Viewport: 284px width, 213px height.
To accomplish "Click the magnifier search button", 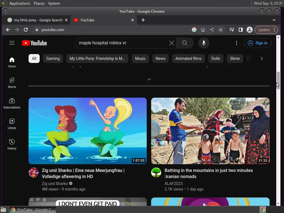I will (x=185, y=43).
